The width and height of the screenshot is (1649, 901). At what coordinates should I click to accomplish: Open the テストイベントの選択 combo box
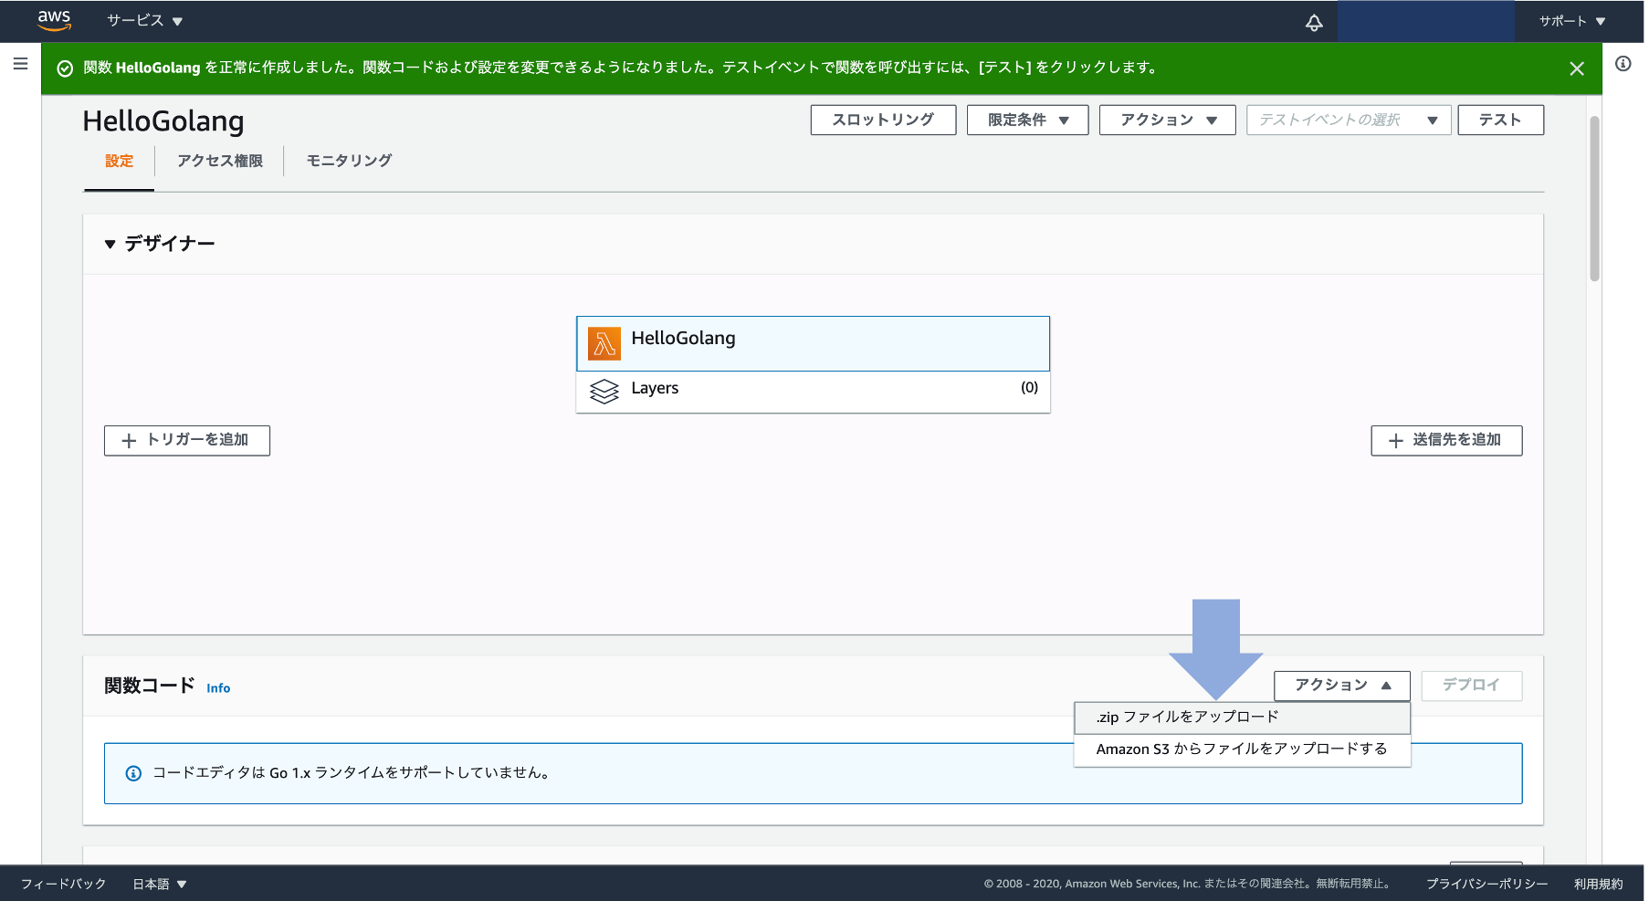(1349, 120)
